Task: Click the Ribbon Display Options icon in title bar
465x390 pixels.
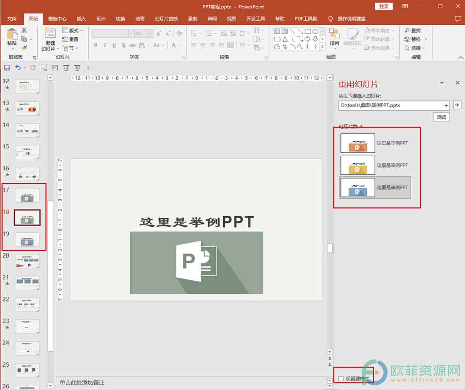Action: 405,6
